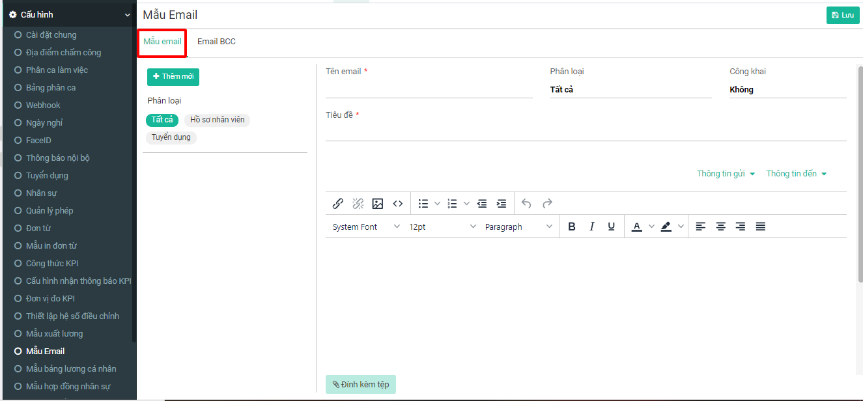Click the Tiêu đề input field
Screen dimensions: 863x401
click(x=586, y=132)
